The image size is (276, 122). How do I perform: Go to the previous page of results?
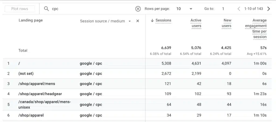click(239, 9)
